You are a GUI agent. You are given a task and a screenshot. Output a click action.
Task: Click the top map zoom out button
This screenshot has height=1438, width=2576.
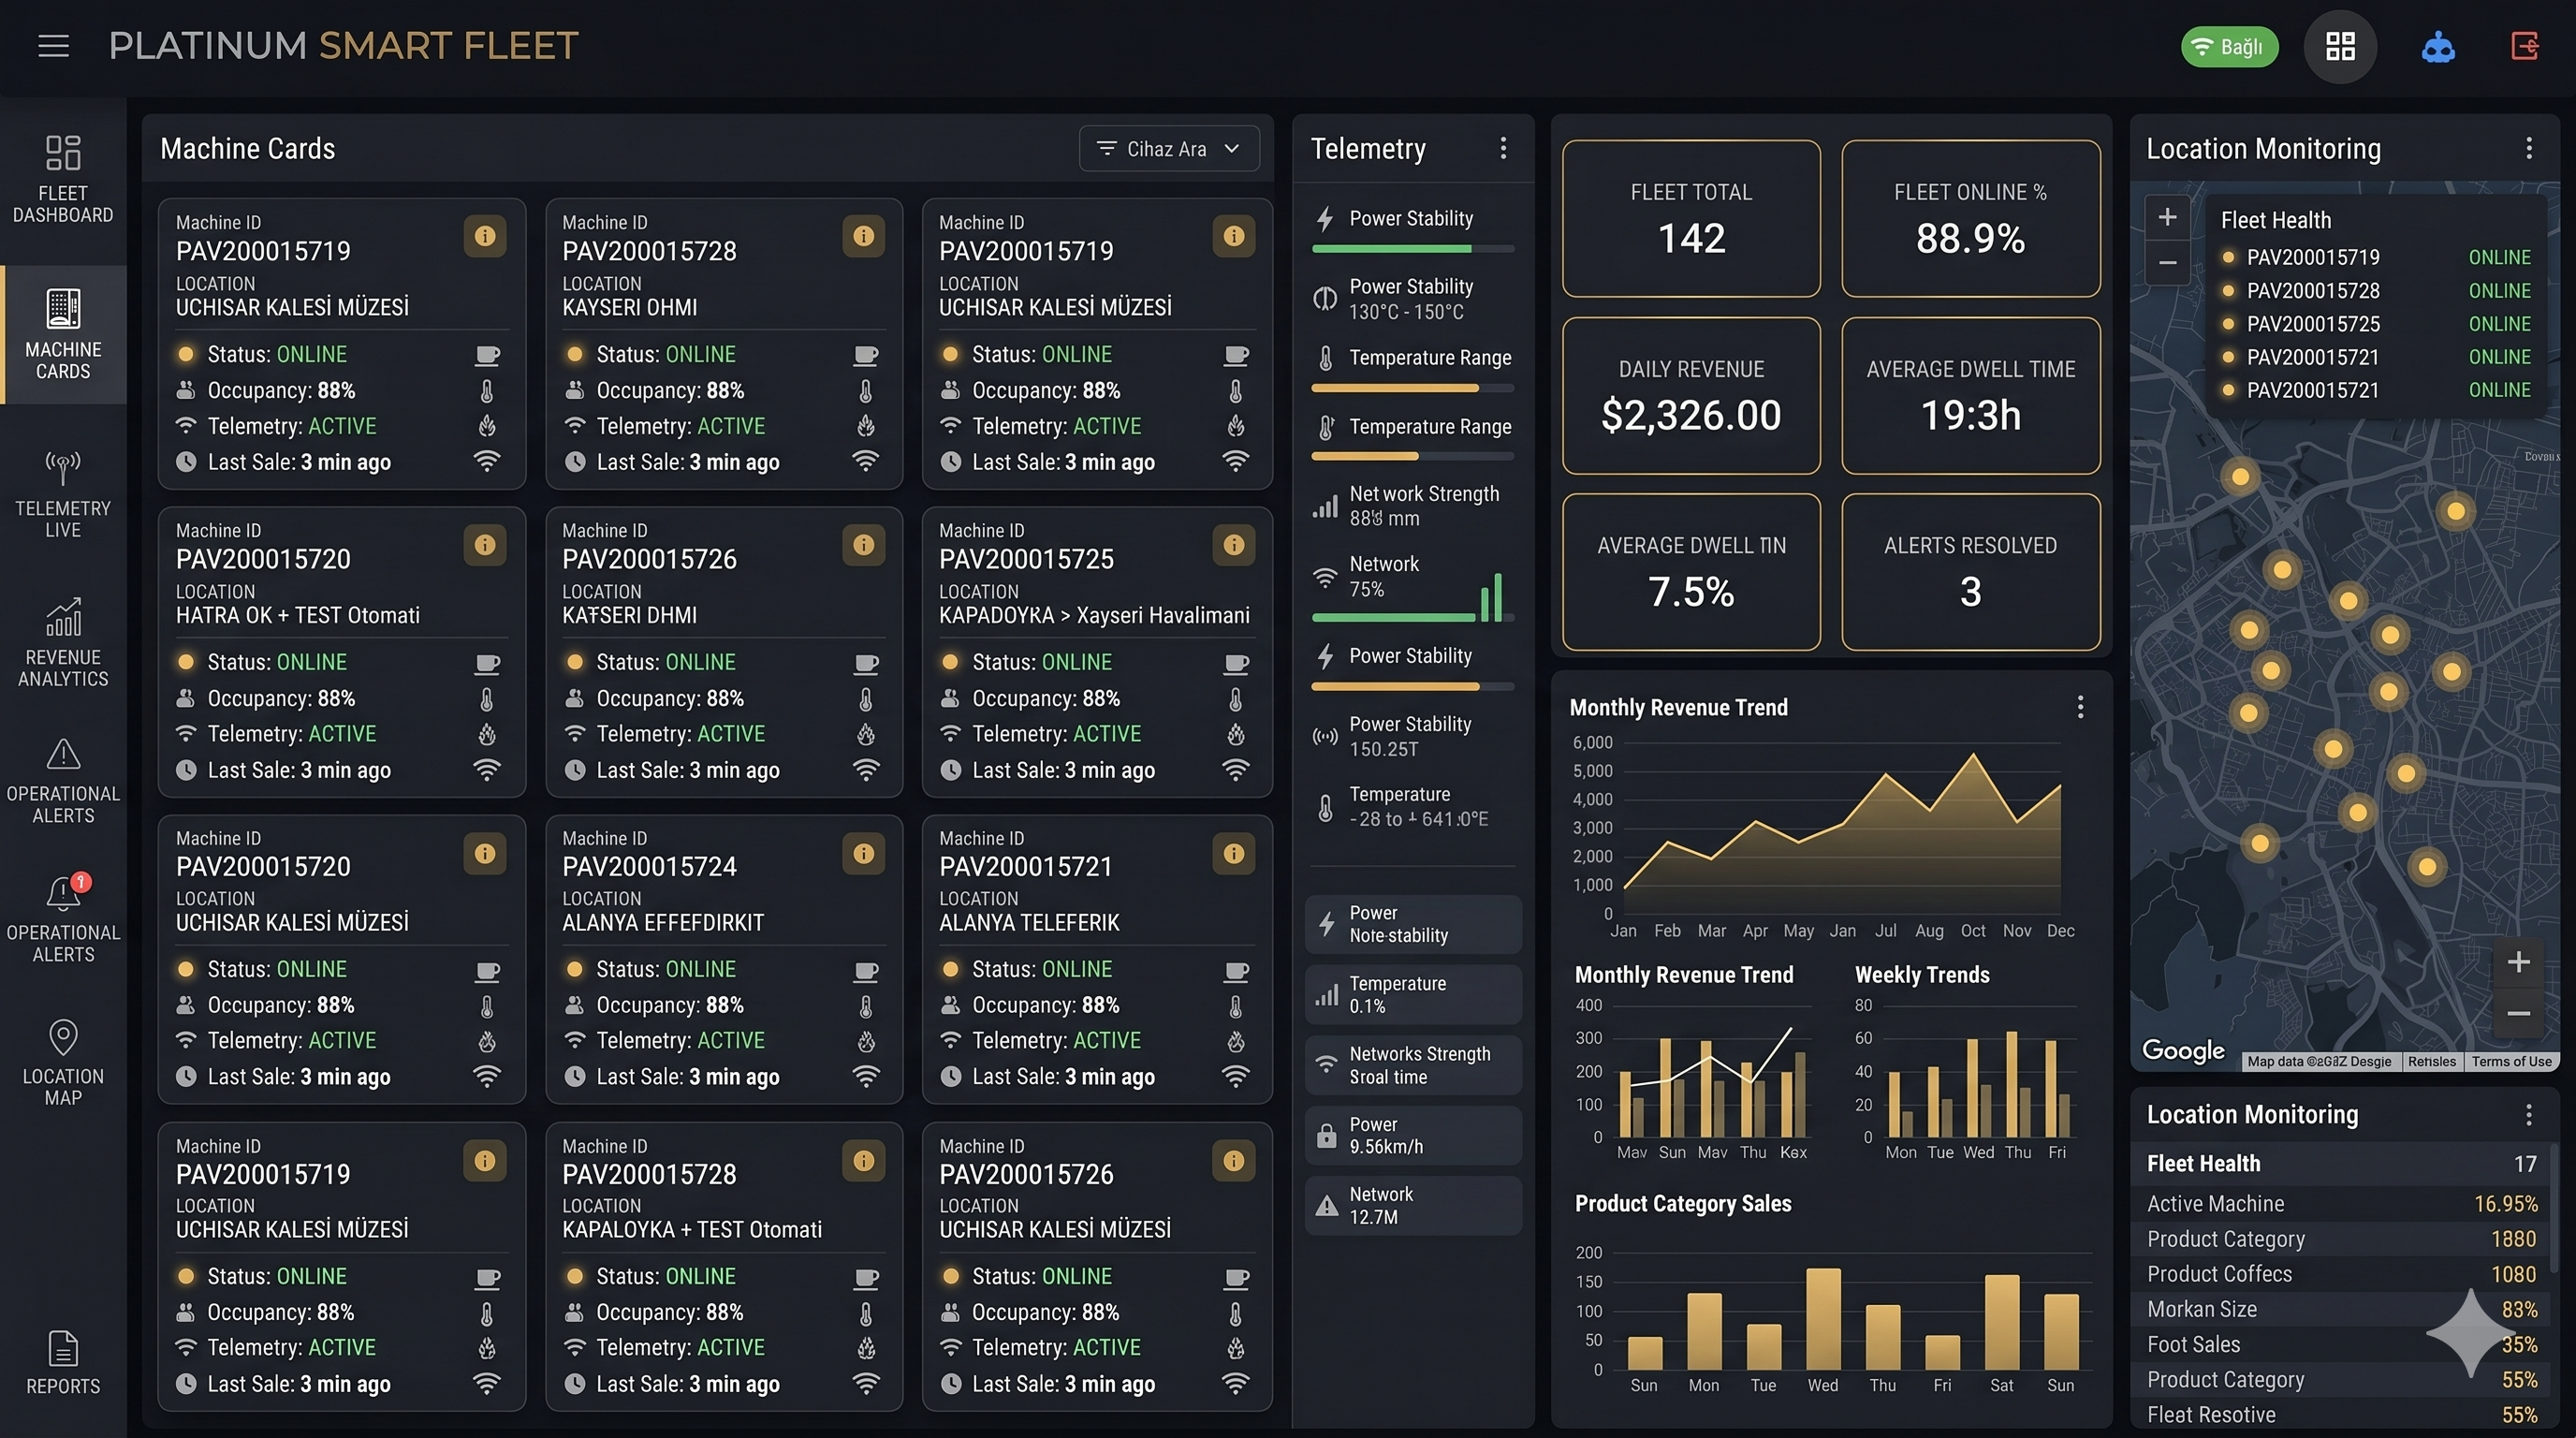(x=2167, y=262)
